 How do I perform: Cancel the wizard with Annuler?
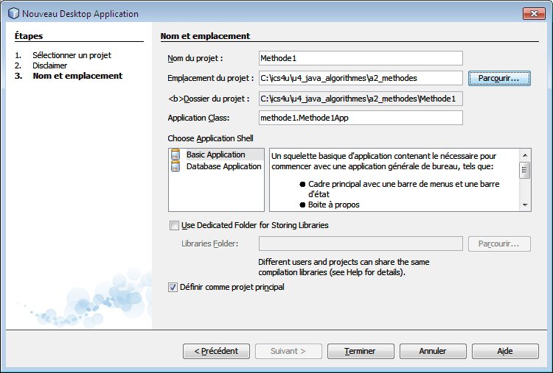(x=433, y=351)
